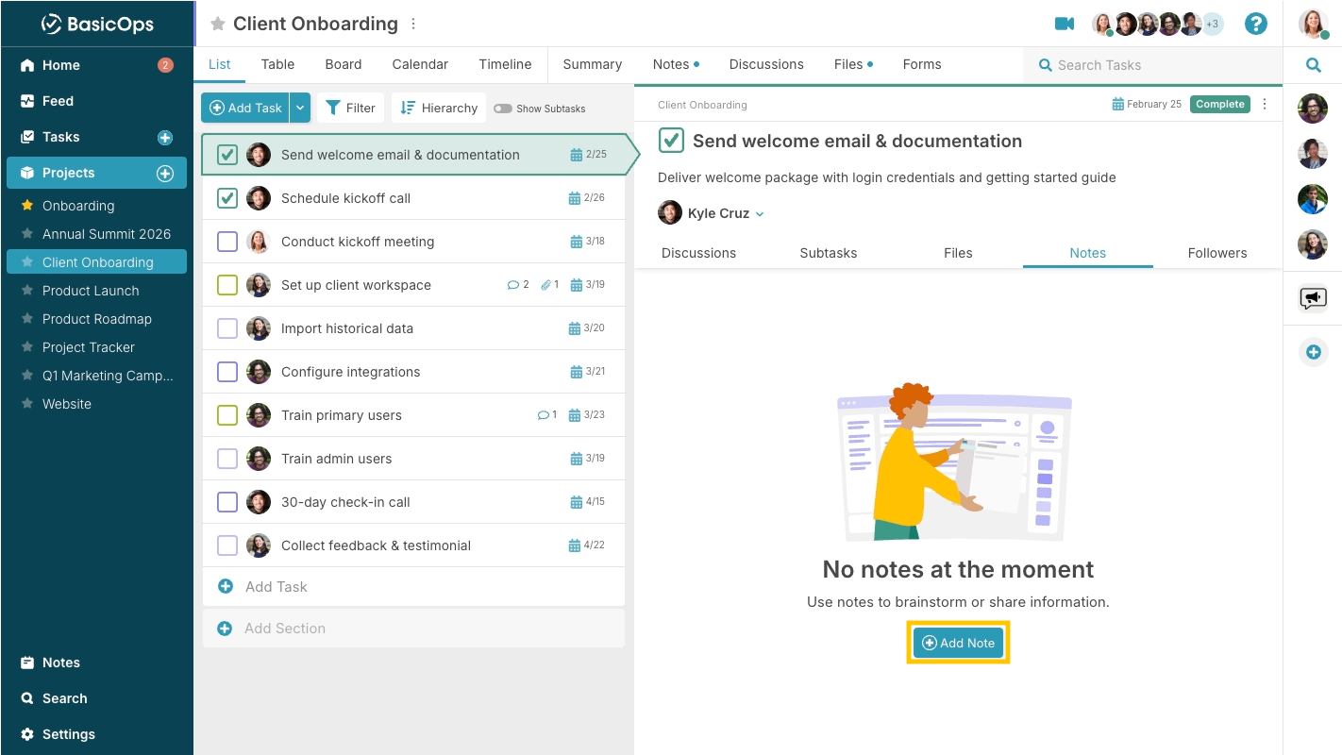The image size is (1342, 755).
Task: Click the plus icon next to Tasks
Action: tap(165, 138)
